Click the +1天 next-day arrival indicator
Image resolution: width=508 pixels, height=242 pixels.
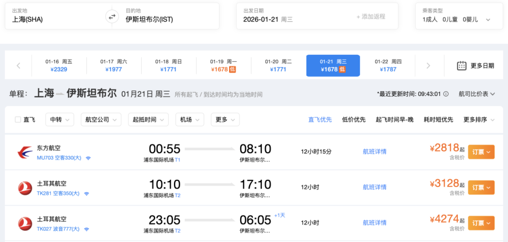279,216
